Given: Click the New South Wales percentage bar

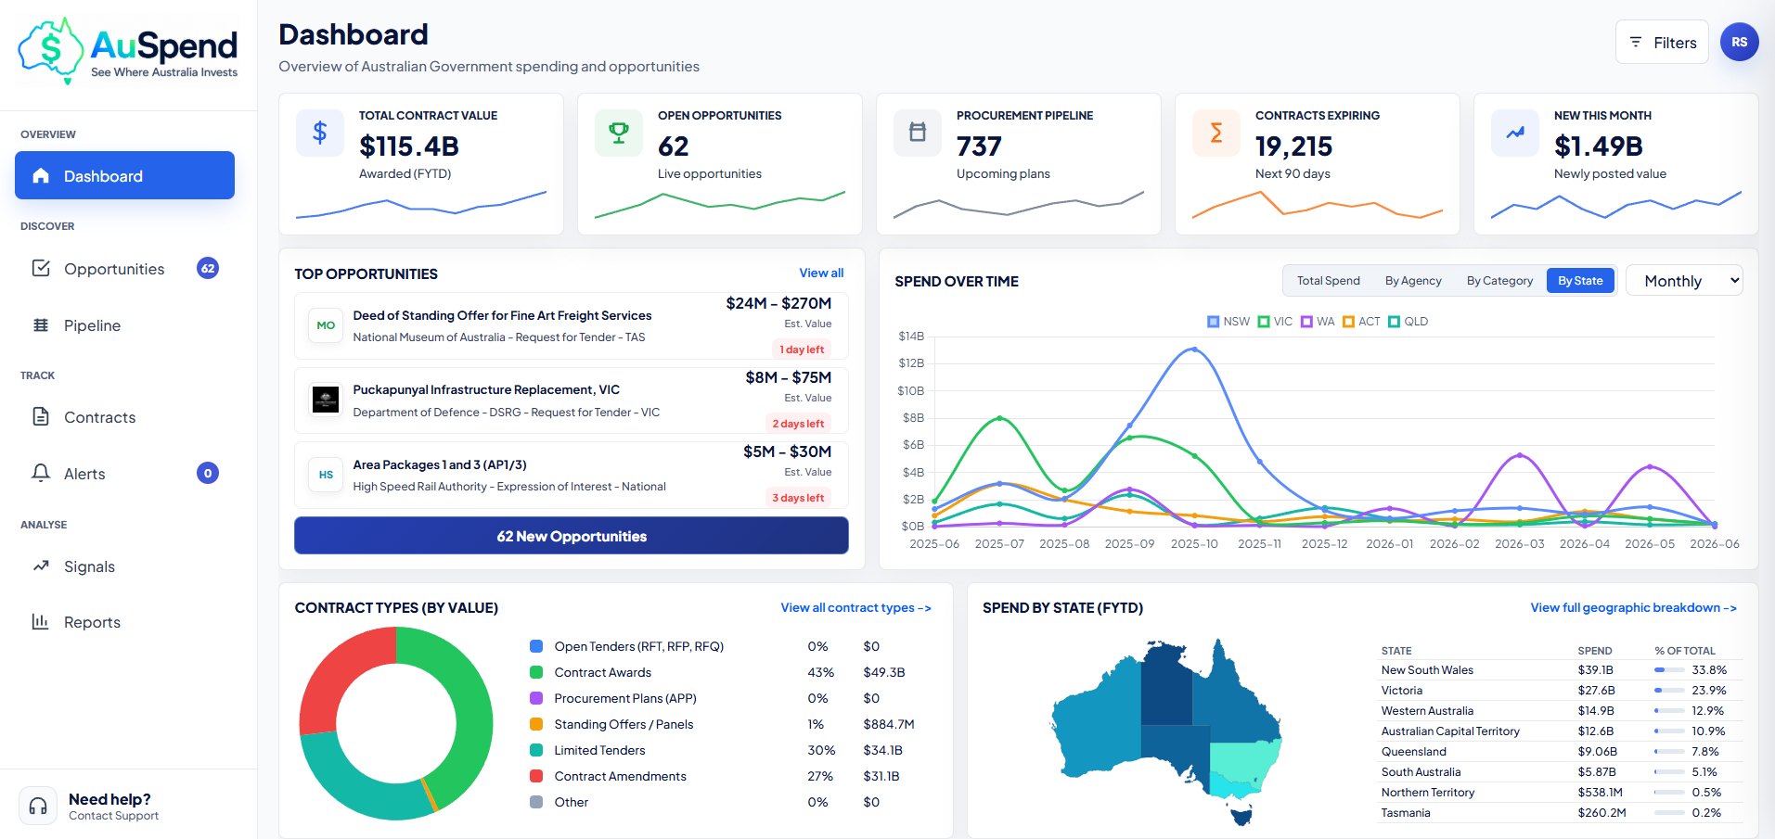Looking at the screenshot, I should [x=1669, y=669].
